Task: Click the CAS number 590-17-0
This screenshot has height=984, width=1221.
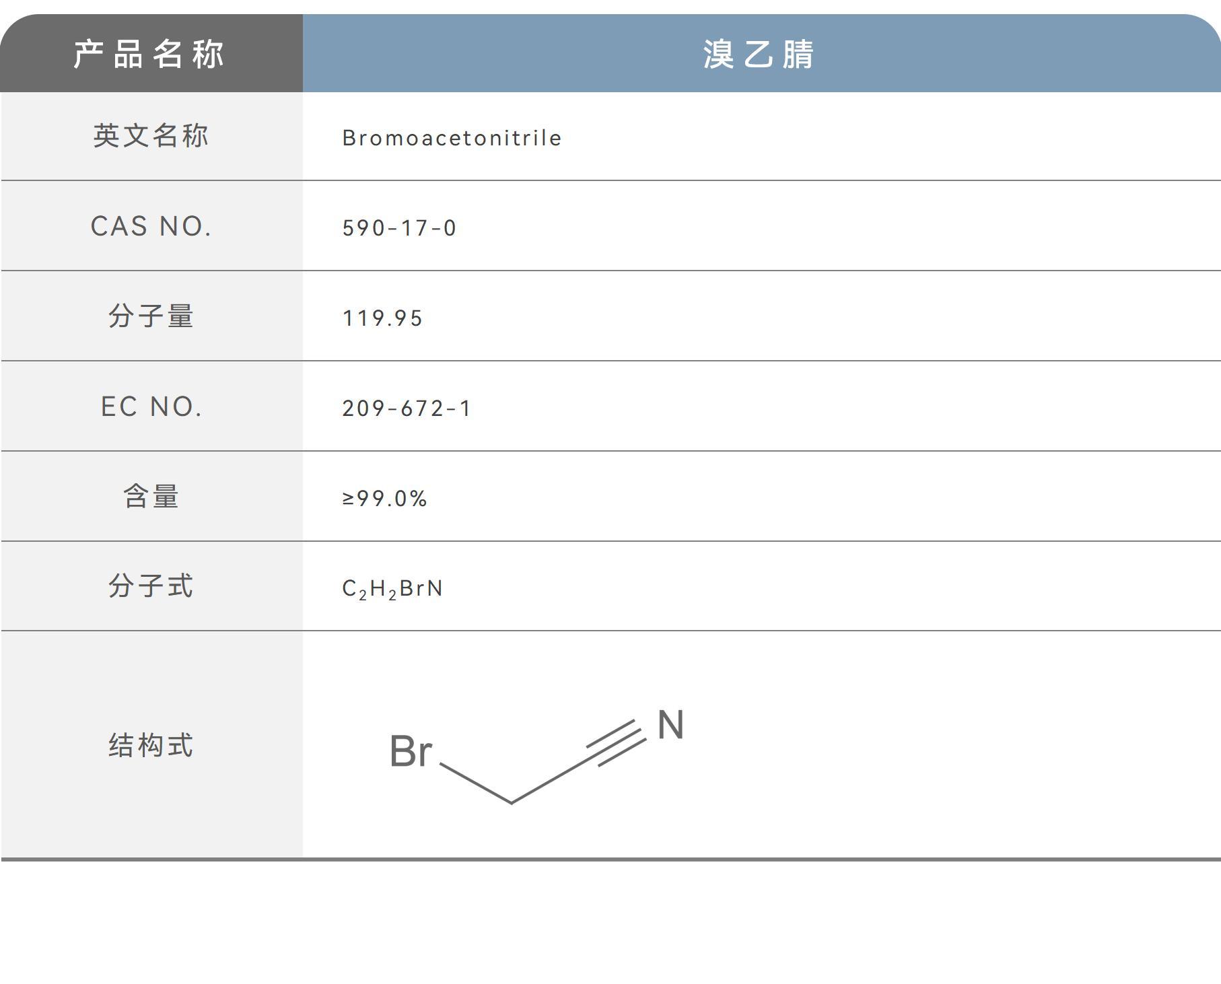Action: [399, 228]
